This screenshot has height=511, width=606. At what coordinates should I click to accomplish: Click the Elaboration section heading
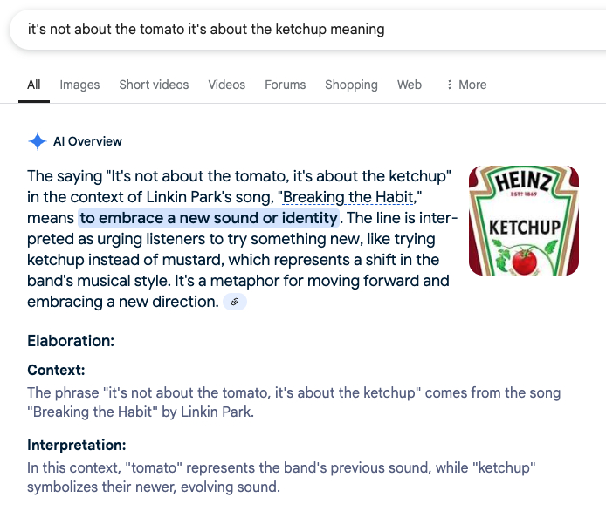[x=71, y=341]
